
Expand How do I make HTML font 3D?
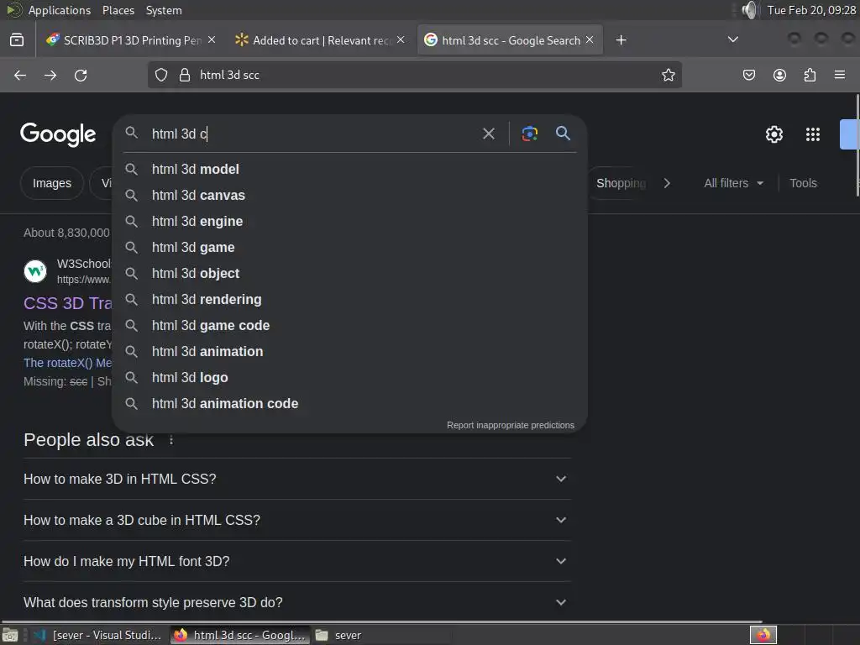tap(297, 561)
